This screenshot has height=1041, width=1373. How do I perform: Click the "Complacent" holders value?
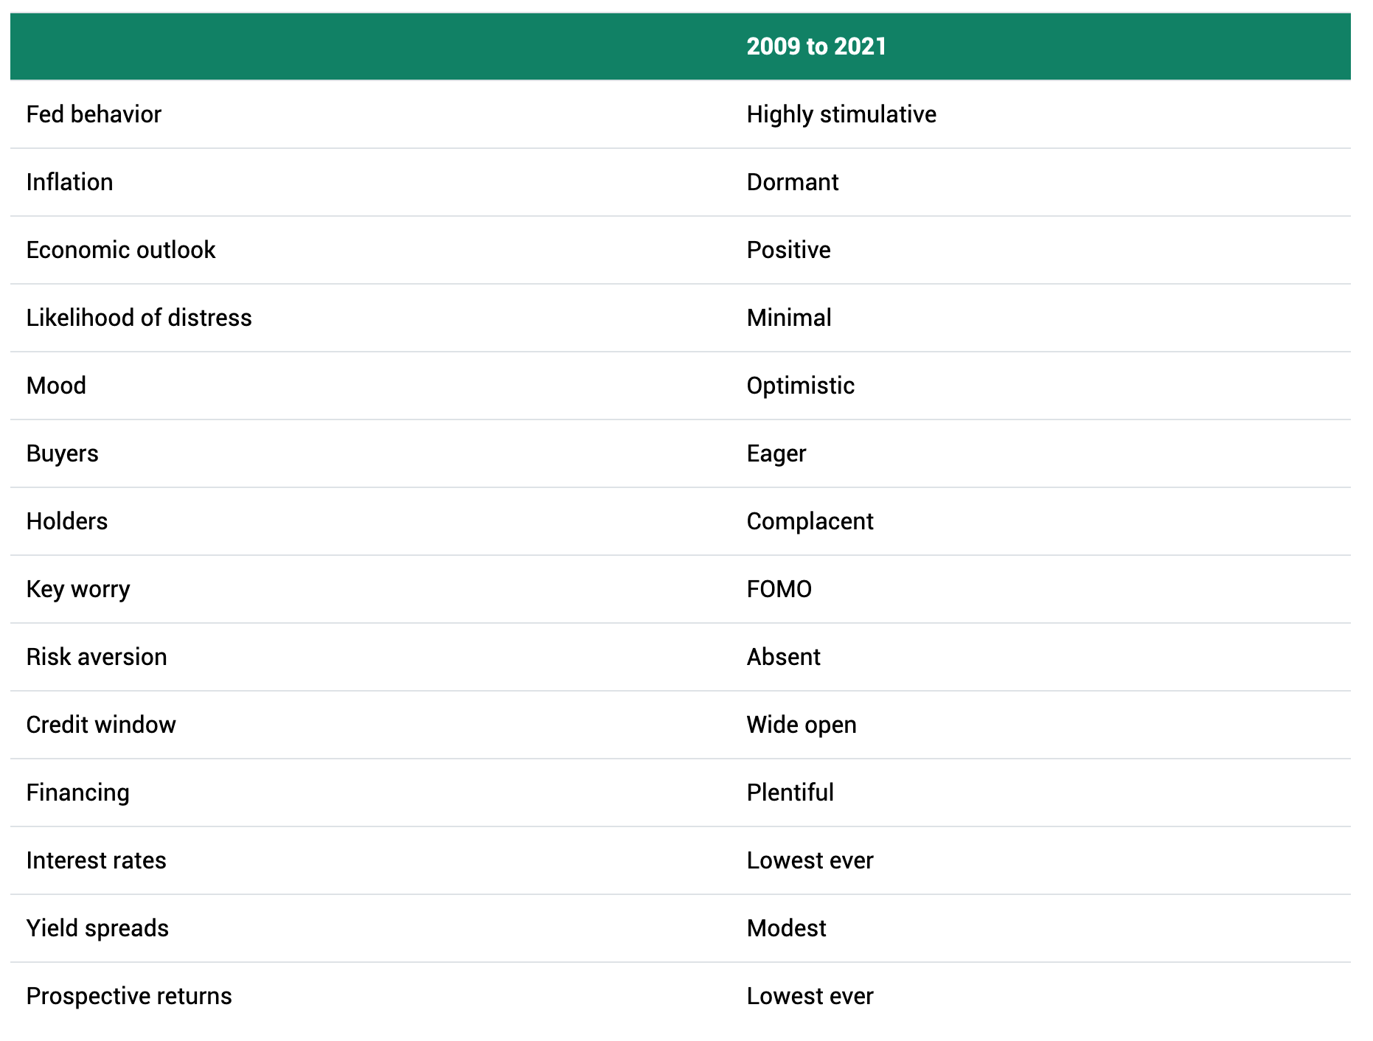click(x=810, y=521)
